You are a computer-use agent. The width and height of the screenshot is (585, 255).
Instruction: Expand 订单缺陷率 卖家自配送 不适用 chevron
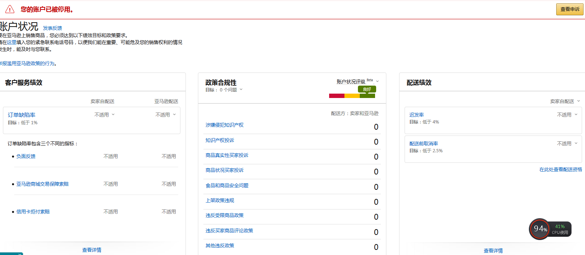113,114
